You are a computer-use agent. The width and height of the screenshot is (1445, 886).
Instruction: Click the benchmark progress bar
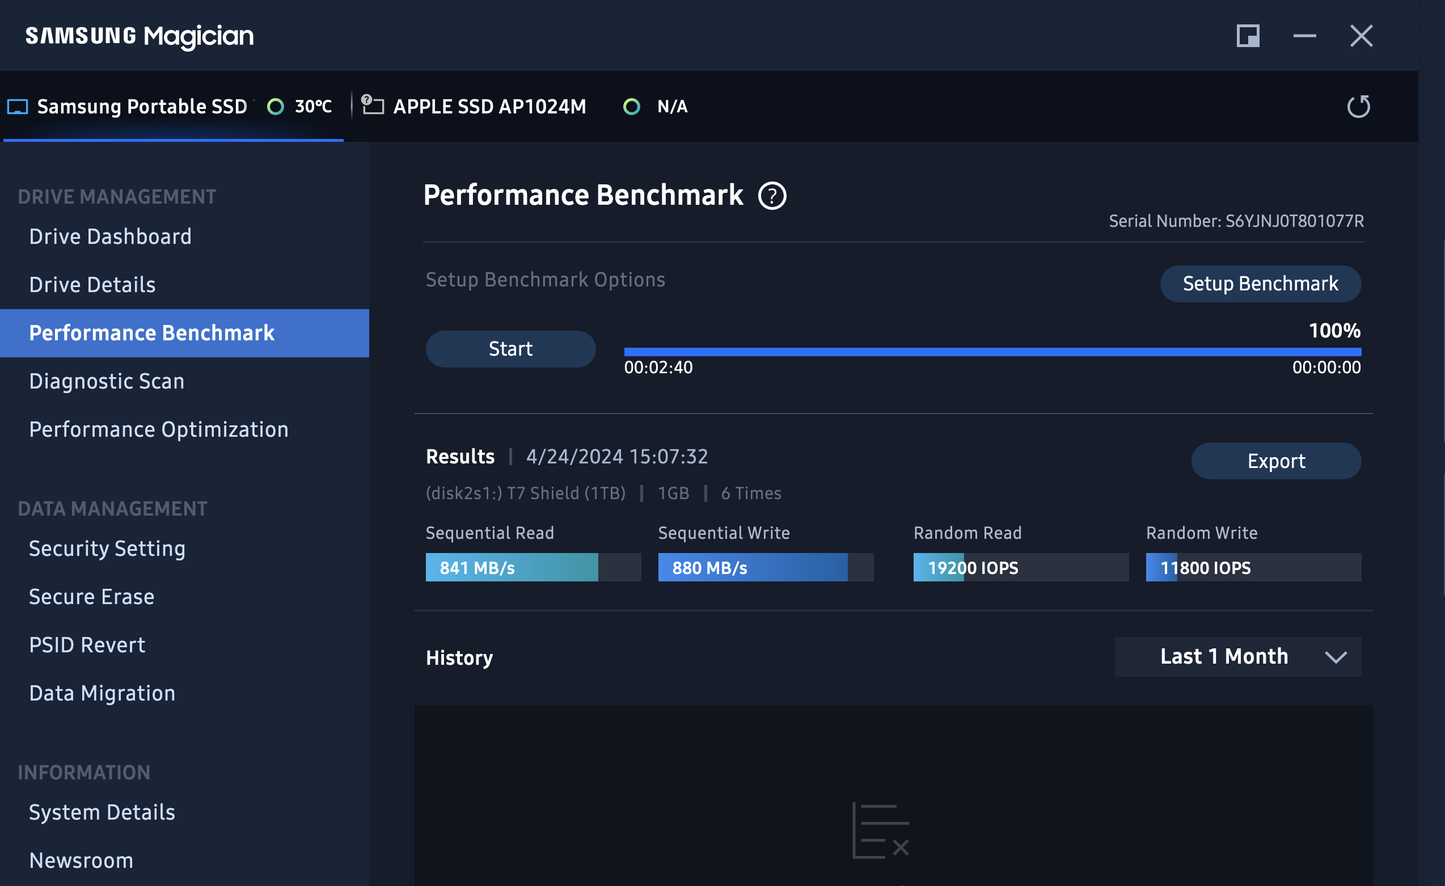pos(992,351)
